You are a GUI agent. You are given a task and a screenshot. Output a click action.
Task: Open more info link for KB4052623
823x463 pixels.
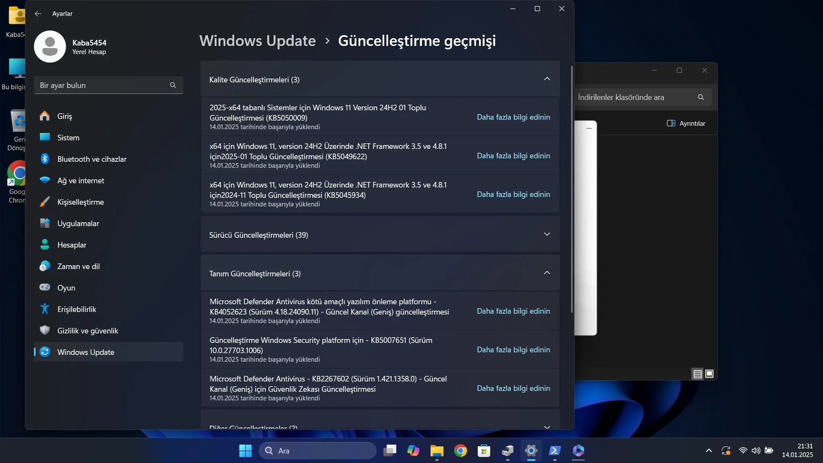513,311
